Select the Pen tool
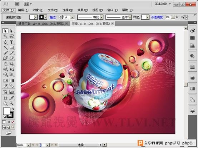Image resolution: width=198 pixels, height=148 pixels. click(x=5, y=42)
